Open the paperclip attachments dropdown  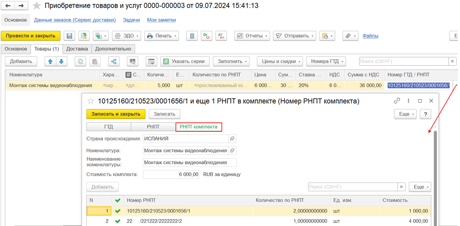coord(350,36)
